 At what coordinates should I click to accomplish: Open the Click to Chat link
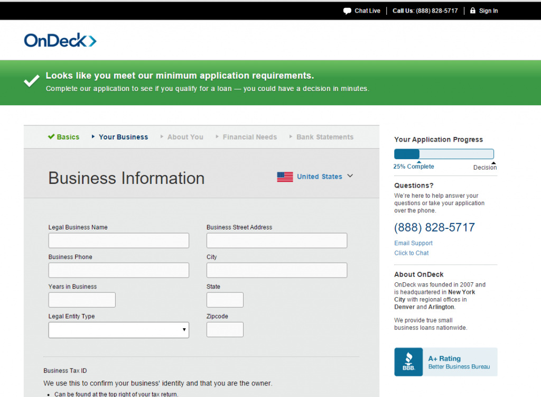411,253
